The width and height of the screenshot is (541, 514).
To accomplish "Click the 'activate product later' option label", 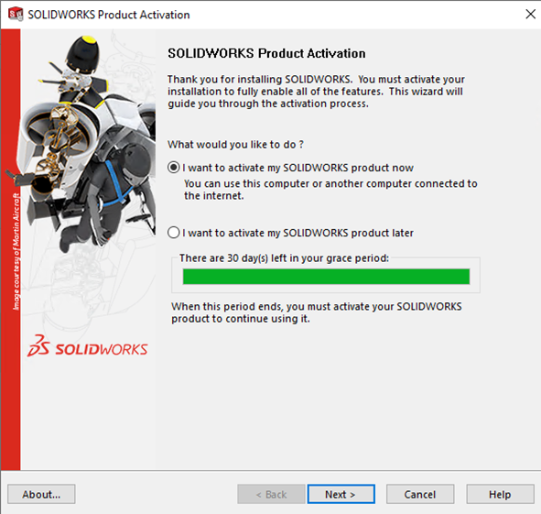I will [298, 233].
